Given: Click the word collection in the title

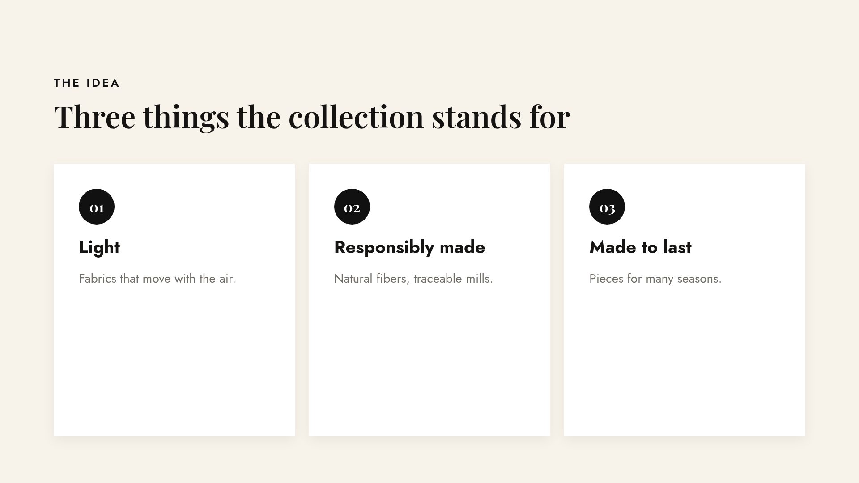Looking at the screenshot, I should [356, 117].
